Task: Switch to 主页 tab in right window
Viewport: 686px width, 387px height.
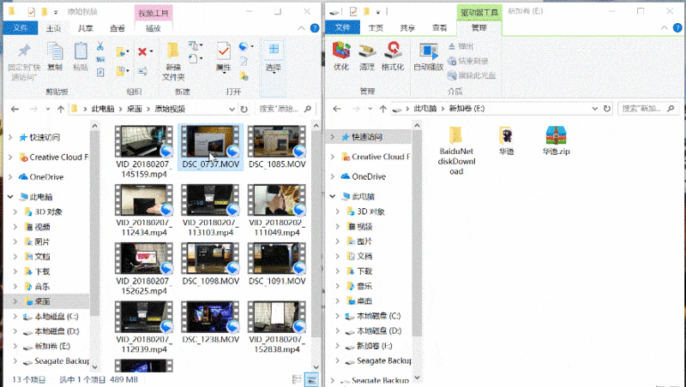Action: [x=376, y=28]
